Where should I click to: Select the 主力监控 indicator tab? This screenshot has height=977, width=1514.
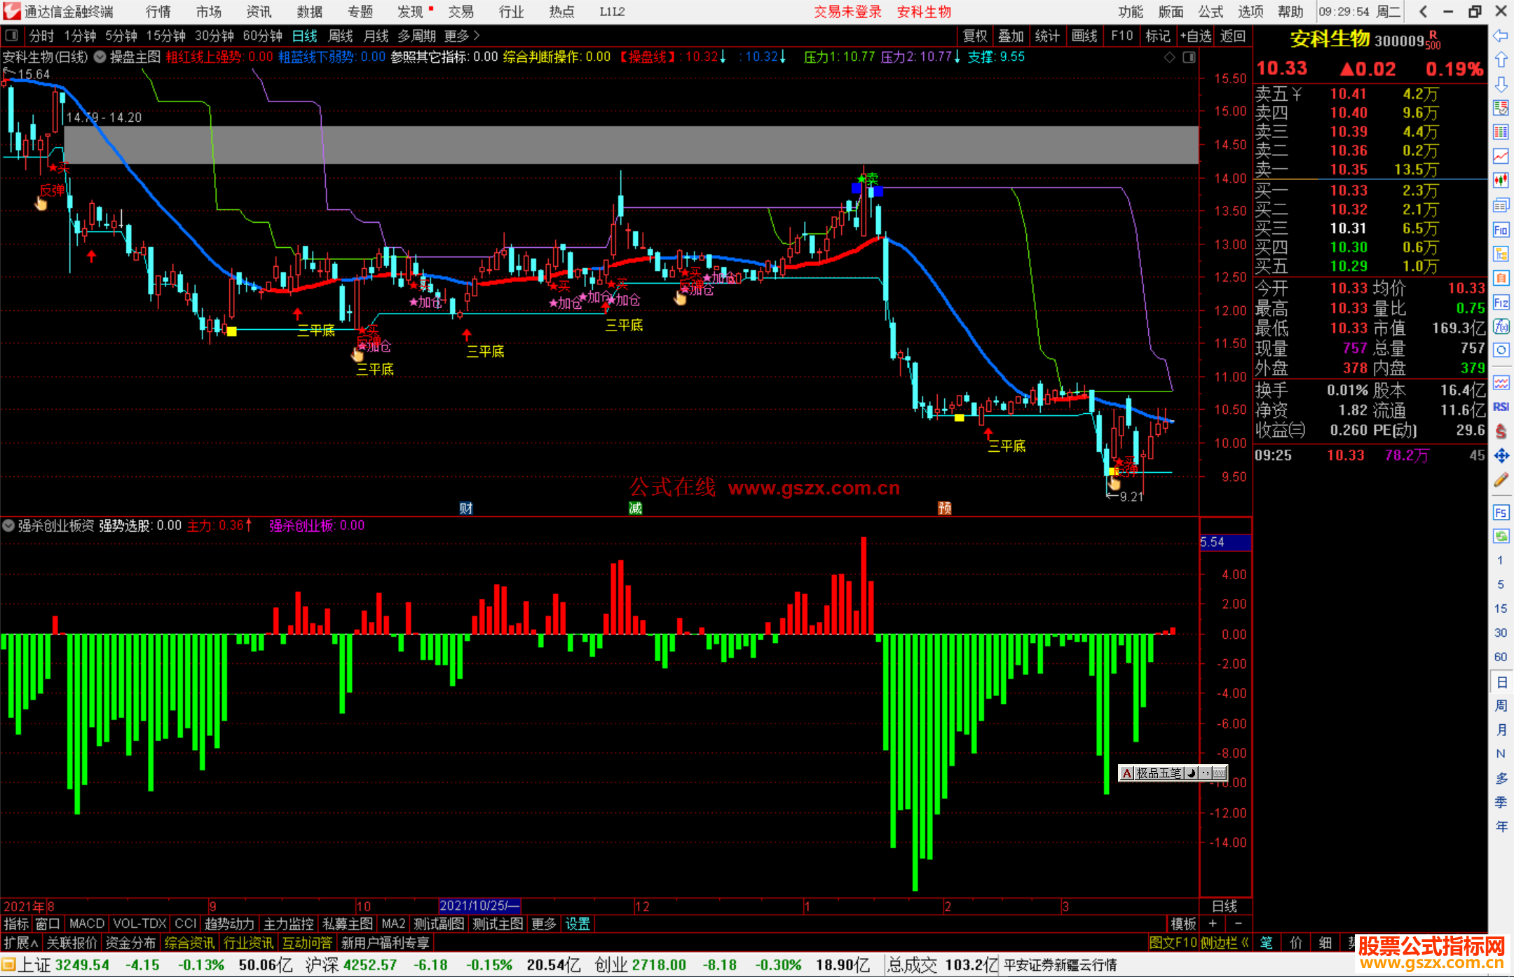288,924
